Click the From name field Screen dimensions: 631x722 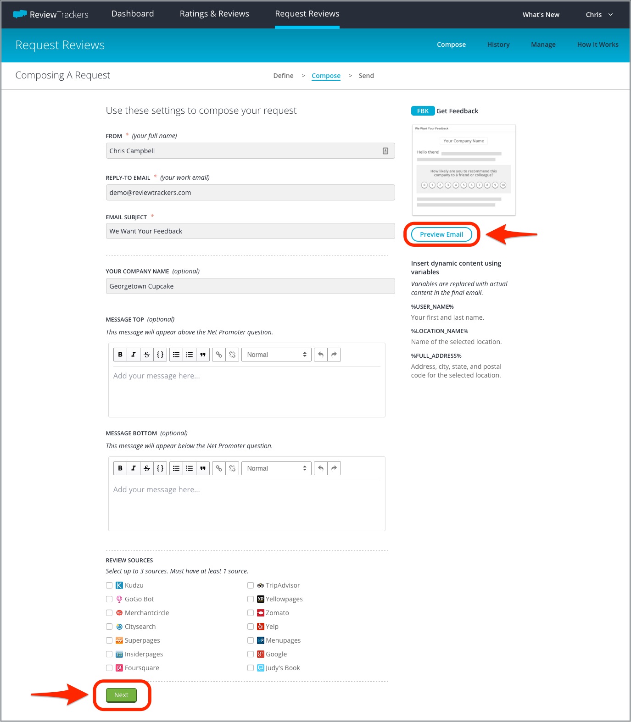pos(250,151)
